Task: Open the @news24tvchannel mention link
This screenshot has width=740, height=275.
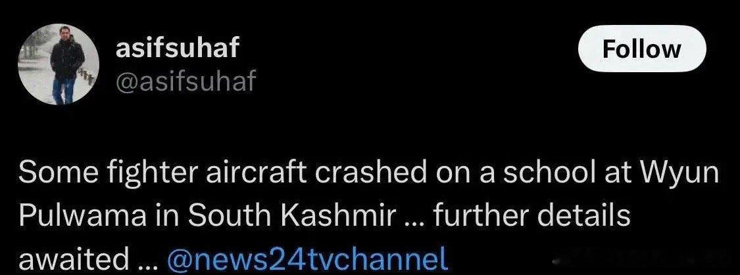Action: 308,258
